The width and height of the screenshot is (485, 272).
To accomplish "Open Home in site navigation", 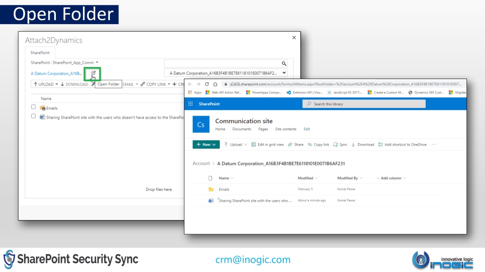I will (x=220, y=129).
